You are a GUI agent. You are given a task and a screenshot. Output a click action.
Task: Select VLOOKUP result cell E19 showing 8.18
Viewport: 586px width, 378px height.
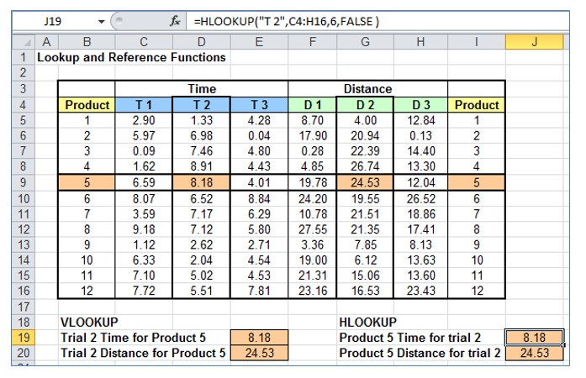[x=259, y=338]
